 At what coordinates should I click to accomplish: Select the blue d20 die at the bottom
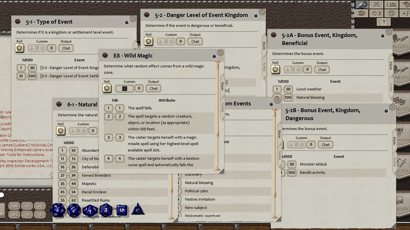[x=58, y=210]
